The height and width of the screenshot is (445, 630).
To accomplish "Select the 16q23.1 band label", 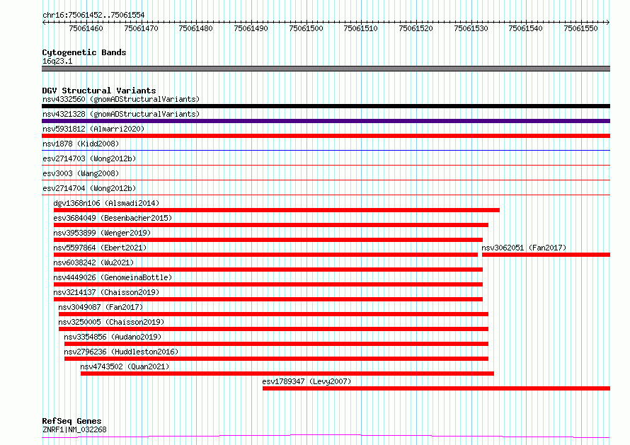I will coord(57,61).
